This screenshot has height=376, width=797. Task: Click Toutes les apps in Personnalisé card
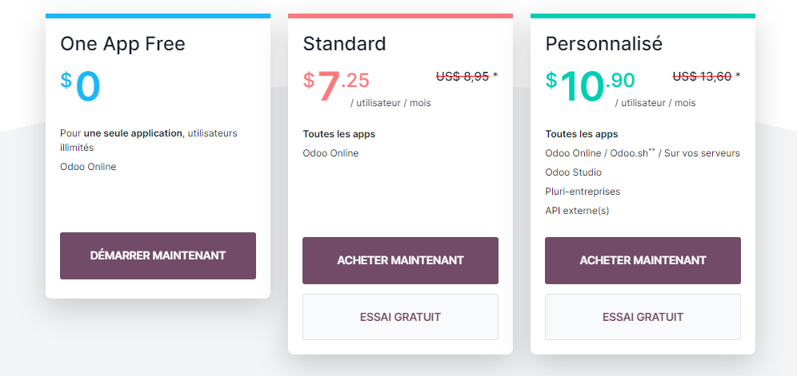pos(582,134)
